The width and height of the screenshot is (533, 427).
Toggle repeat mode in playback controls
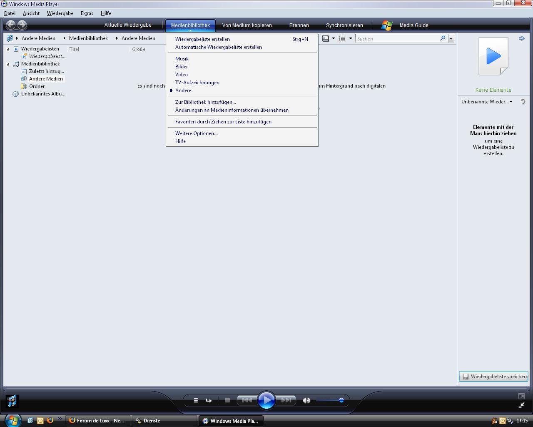pyautogui.click(x=209, y=400)
